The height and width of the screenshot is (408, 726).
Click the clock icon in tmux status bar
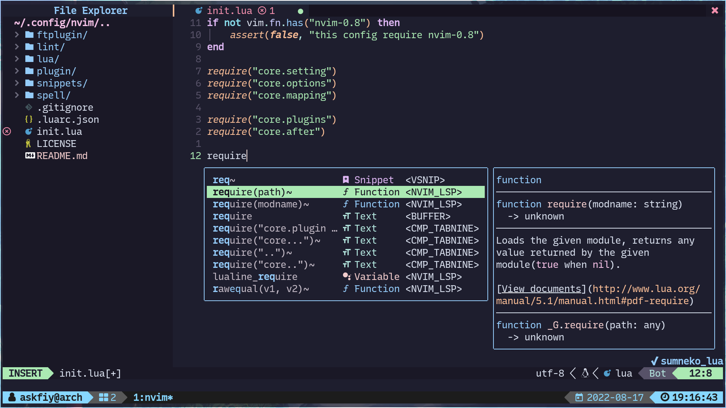(665, 397)
